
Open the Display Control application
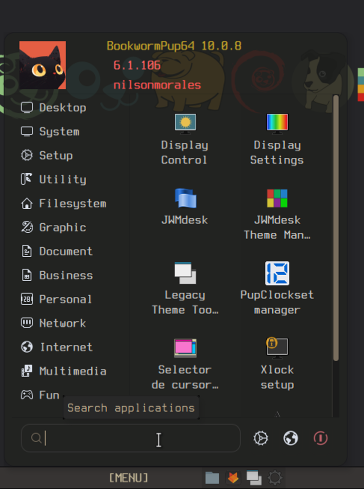(x=184, y=139)
